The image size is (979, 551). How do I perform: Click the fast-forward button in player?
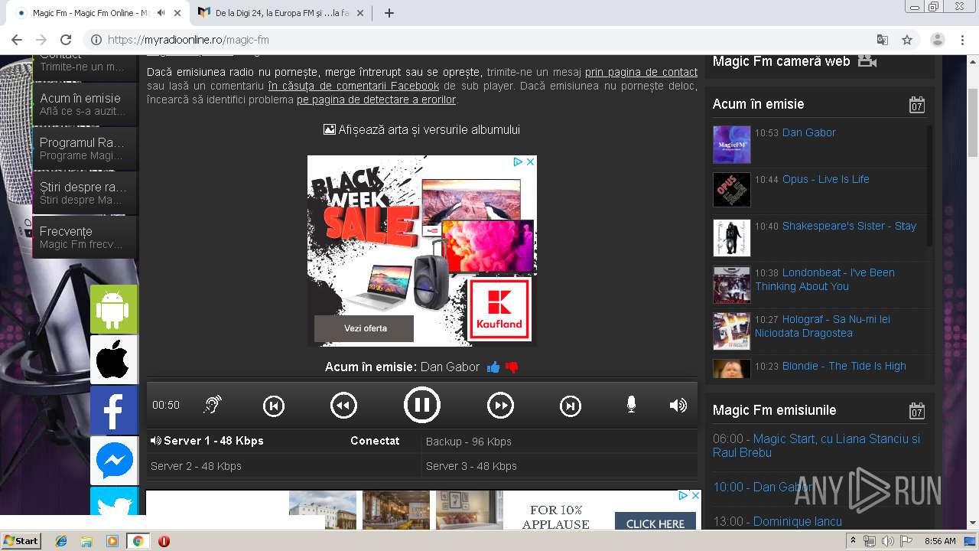tap(500, 406)
